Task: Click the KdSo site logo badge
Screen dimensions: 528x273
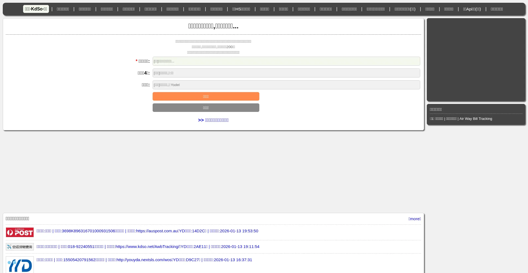Action: 36,9
